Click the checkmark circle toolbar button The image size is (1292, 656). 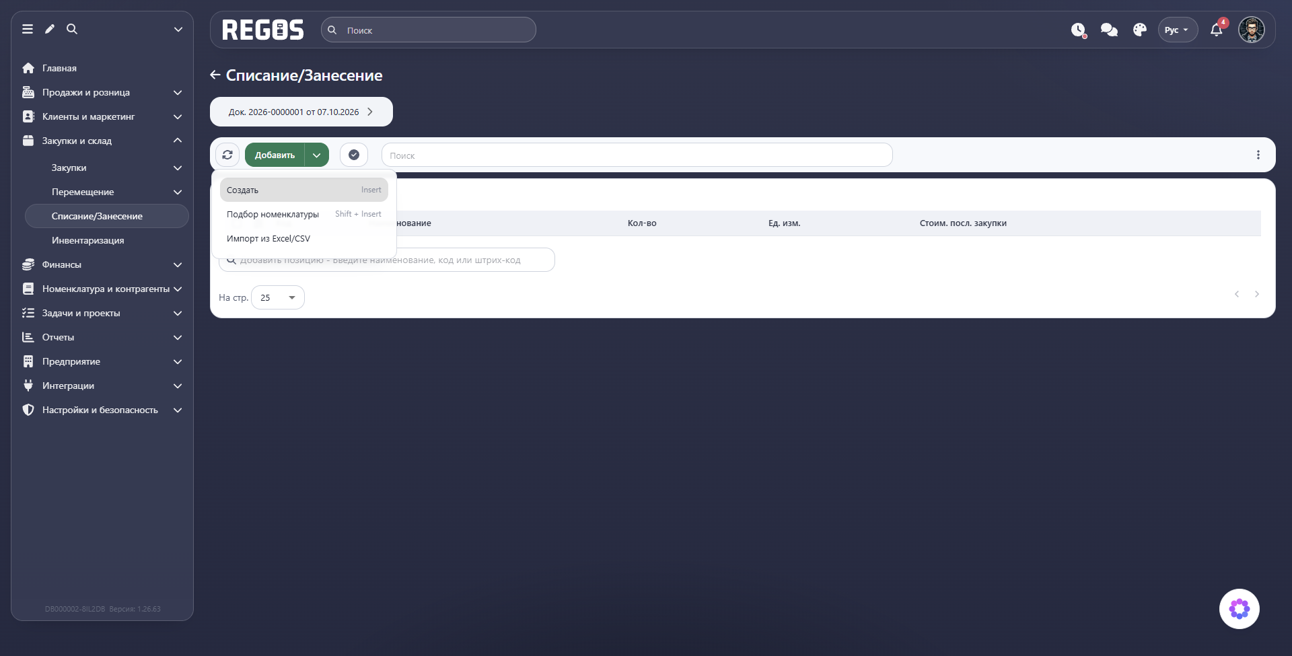pyautogui.click(x=354, y=155)
